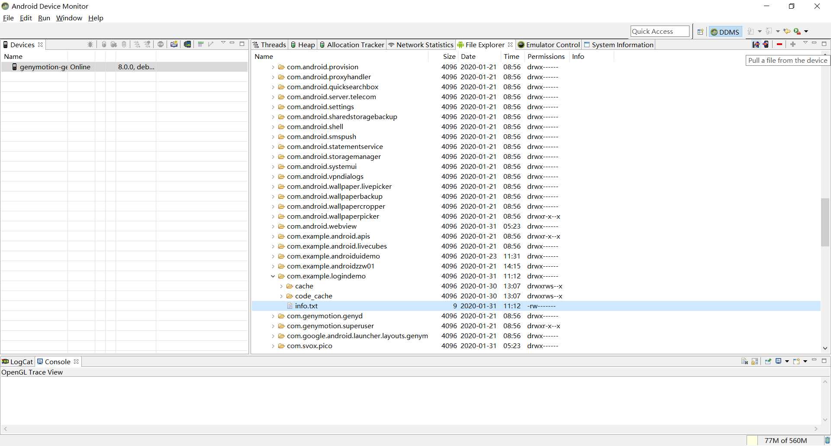Click the Capture system wide trace icon

pyautogui.click(x=200, y=44)
